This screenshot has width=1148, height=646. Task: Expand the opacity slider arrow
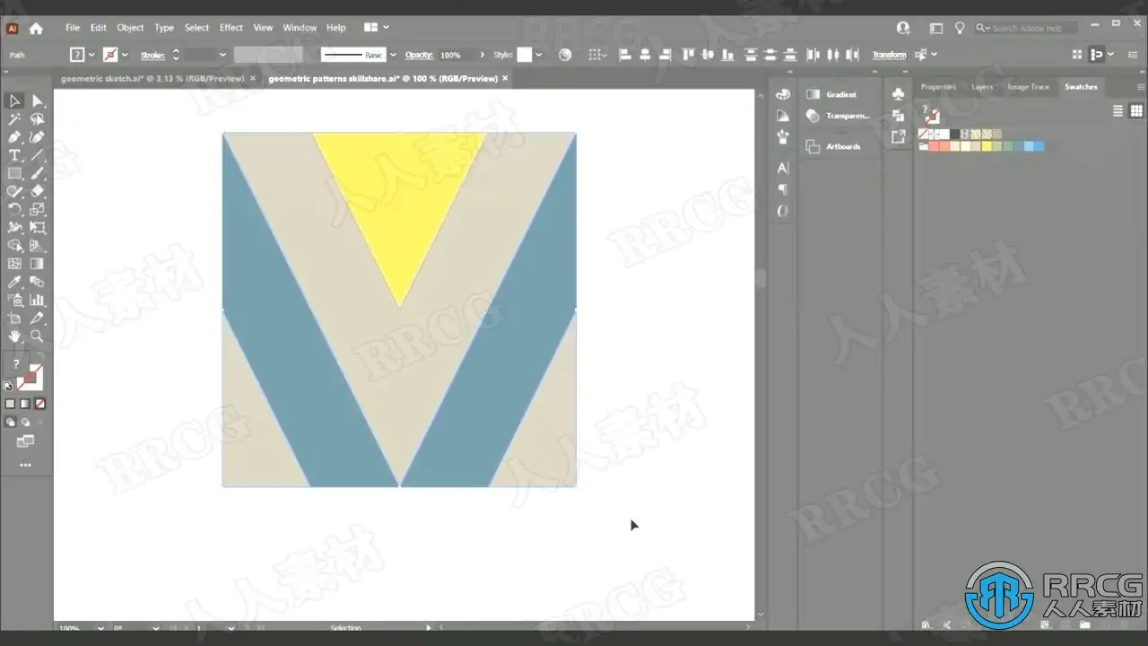482,55
